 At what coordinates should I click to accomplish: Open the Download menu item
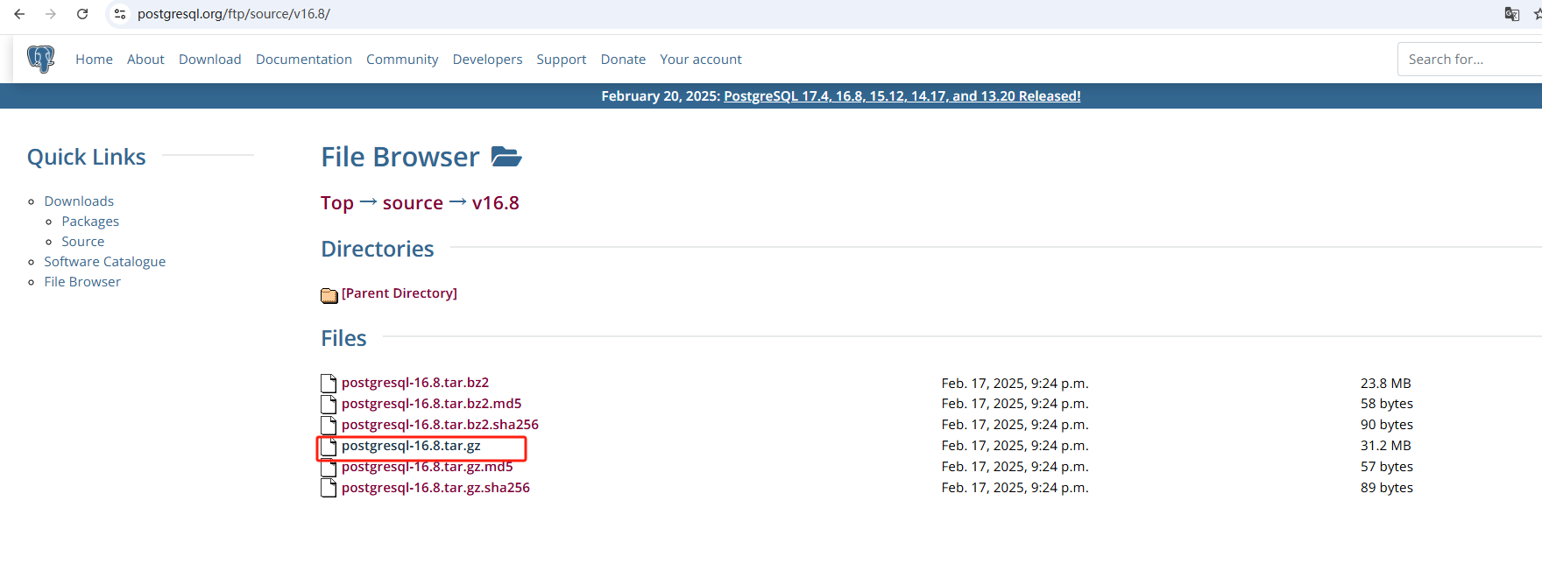coord(209,60)
